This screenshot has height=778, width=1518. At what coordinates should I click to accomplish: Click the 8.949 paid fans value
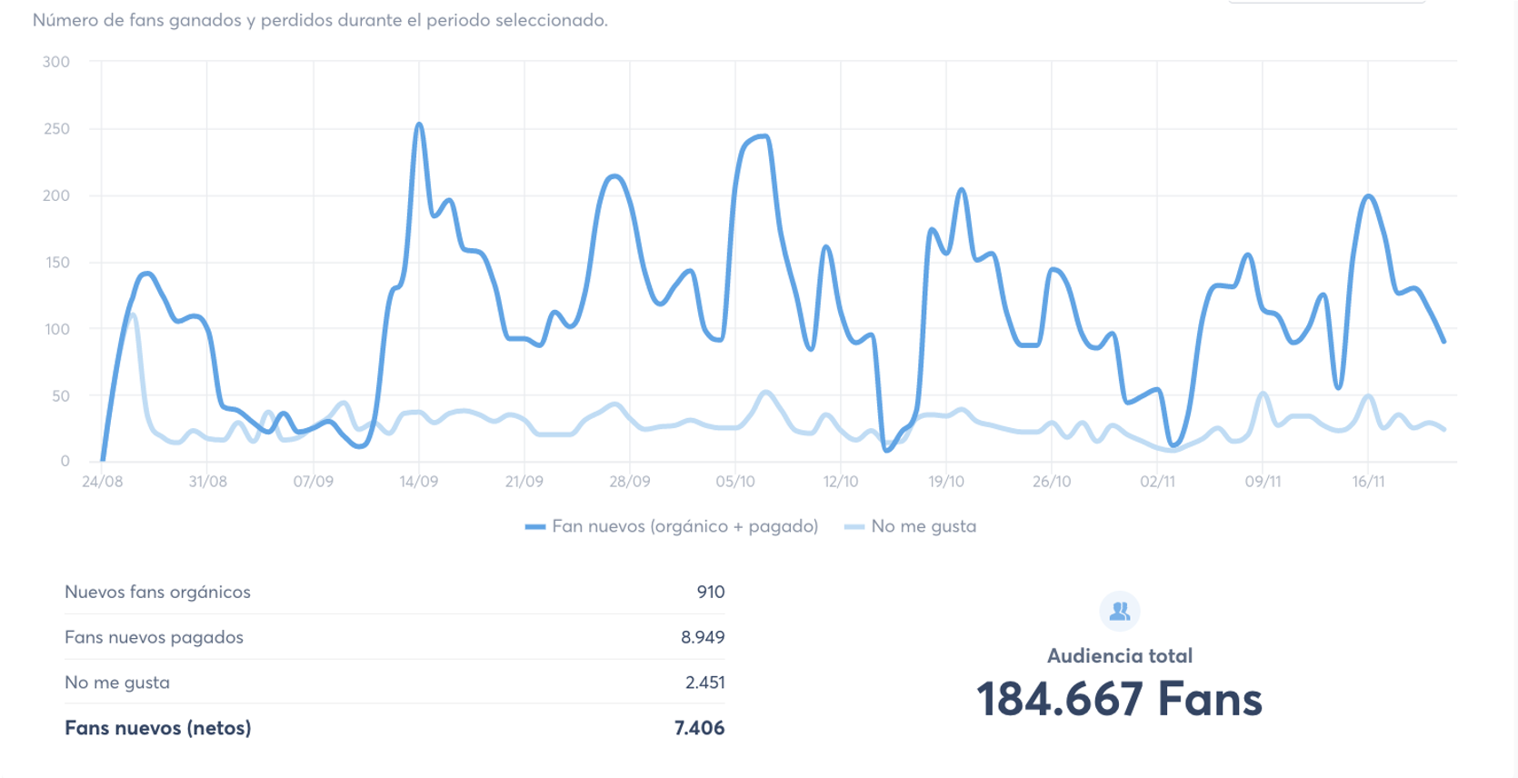[702, 637]
